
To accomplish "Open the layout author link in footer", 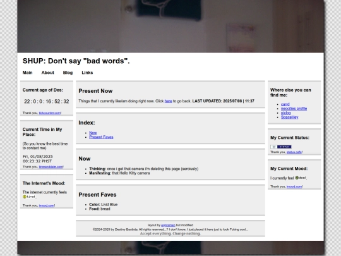I will pyautogui.click(x=168, y=225).
